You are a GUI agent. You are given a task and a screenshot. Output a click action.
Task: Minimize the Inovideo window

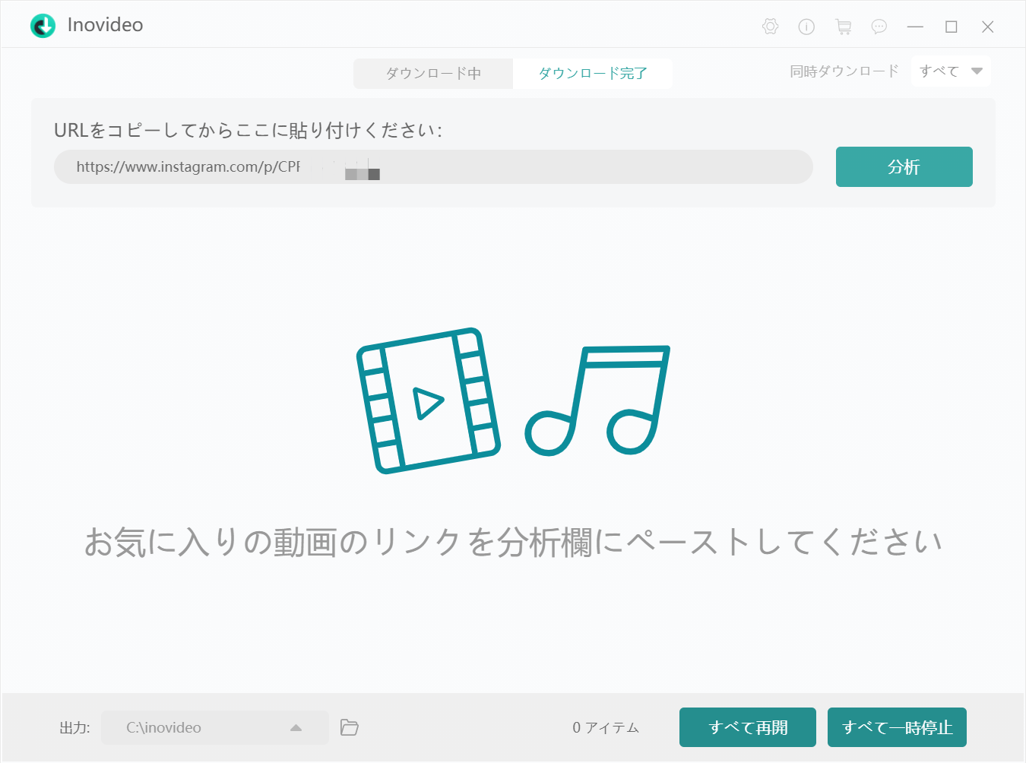[x=915, y=26]
